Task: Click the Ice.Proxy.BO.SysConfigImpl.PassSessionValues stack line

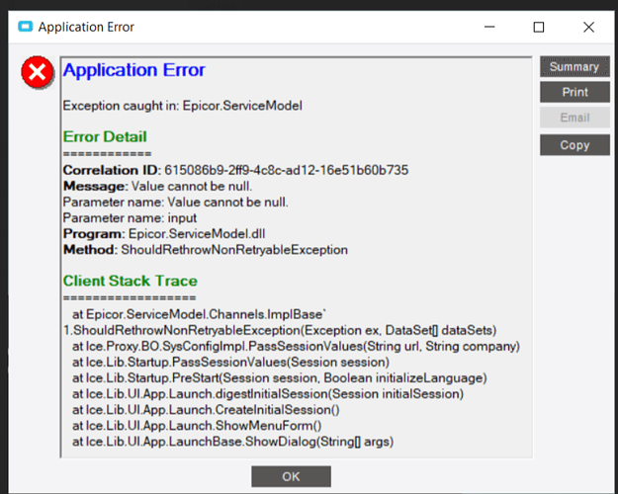Action: coord(296,346)
